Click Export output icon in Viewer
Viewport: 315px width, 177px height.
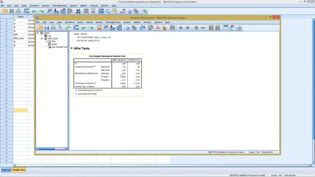(x=68, y=28)
